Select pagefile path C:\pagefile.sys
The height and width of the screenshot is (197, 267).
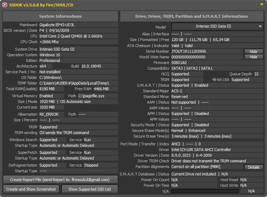[x=91, y=96]
